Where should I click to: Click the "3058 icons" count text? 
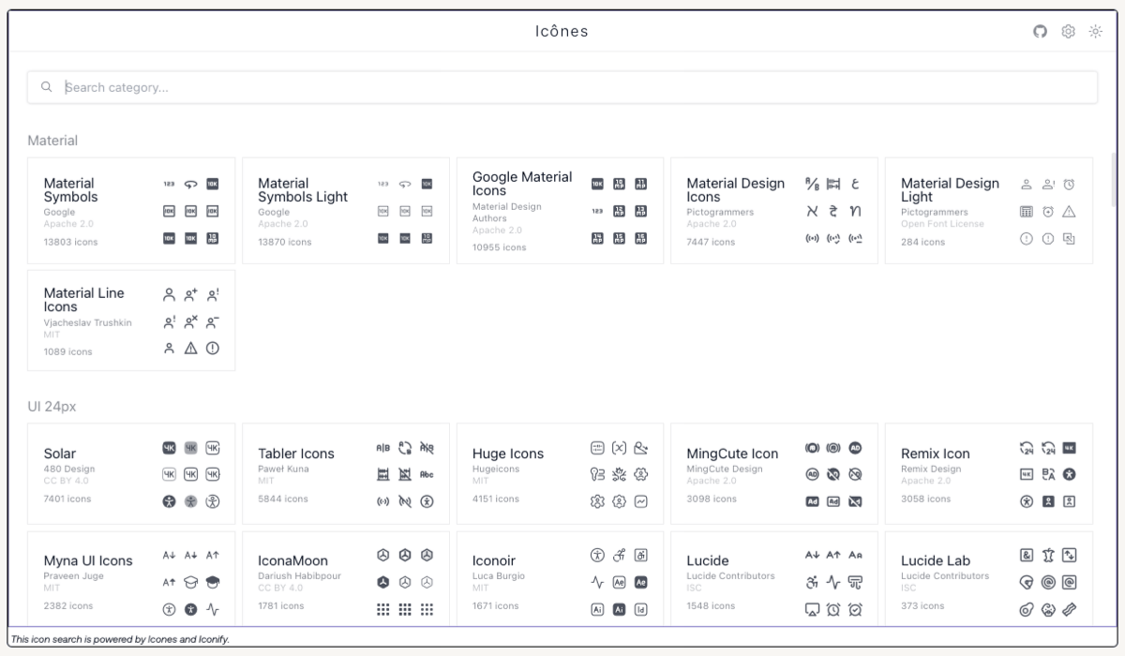point(925,499)
